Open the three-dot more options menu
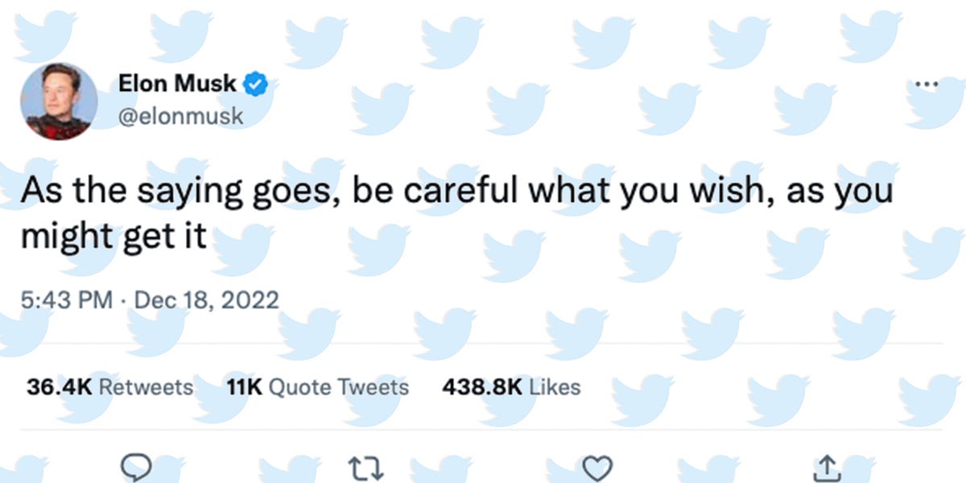Screen dimensions: 966x483 tap(927, 83)
